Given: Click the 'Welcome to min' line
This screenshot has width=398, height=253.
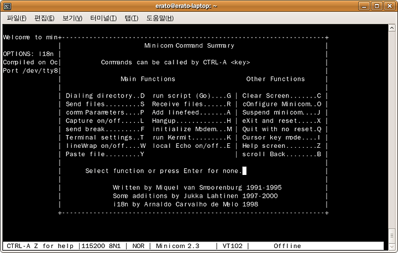Looking at the screenshot, I should pos(30,37).
